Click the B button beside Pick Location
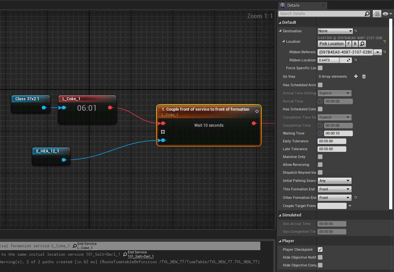The height and width of the screenshot is (272, 394). point(355,44)
